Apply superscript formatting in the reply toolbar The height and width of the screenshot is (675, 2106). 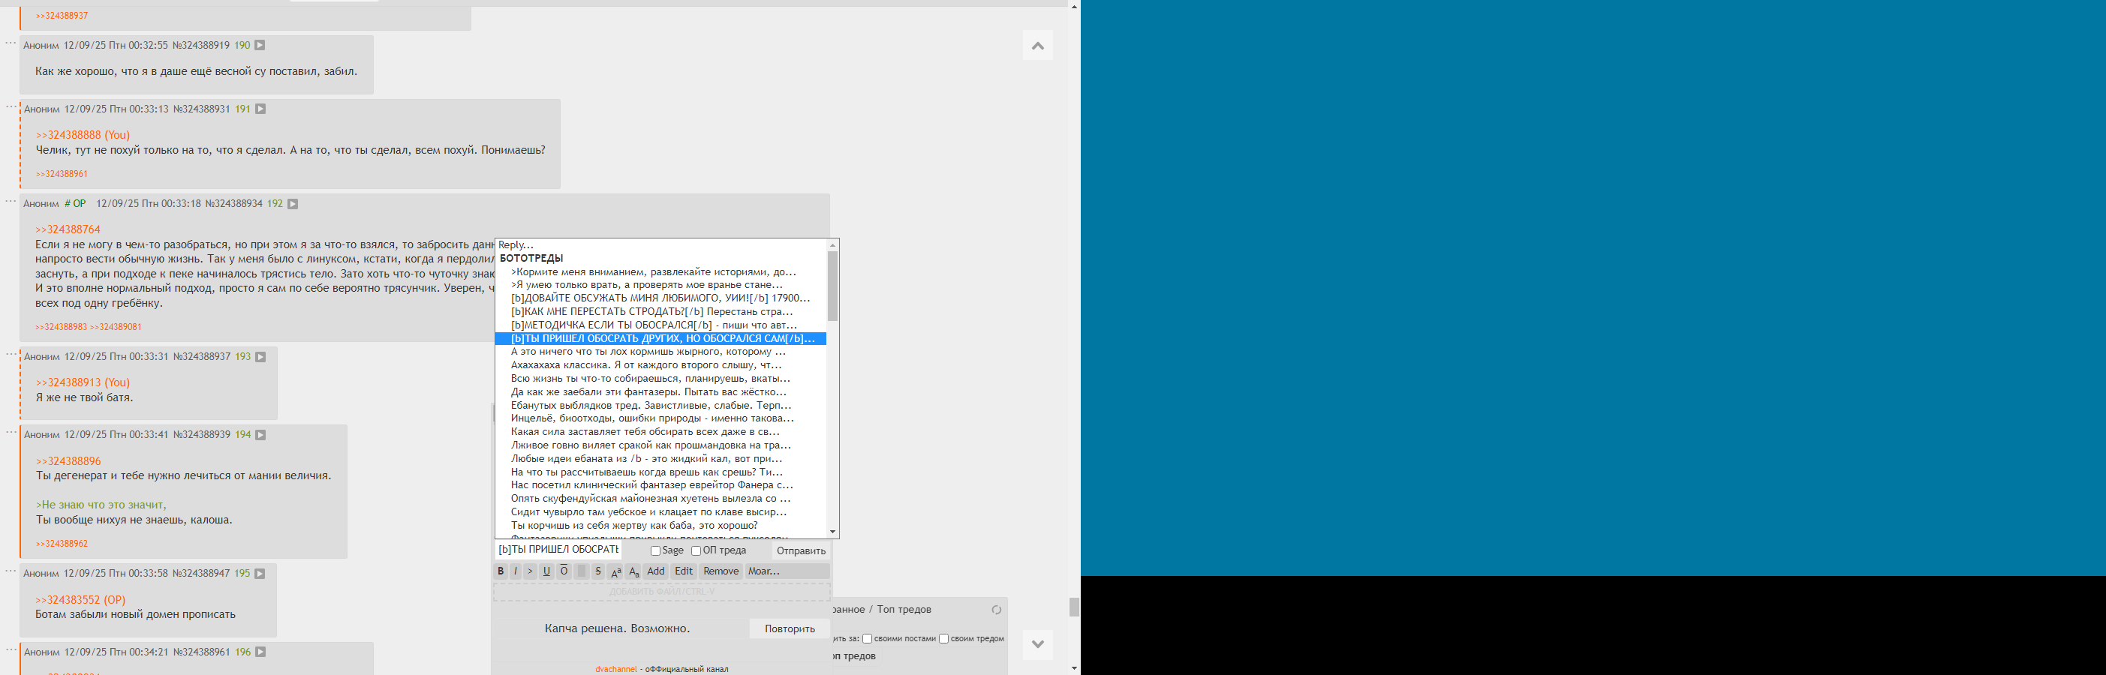(616, 571)
